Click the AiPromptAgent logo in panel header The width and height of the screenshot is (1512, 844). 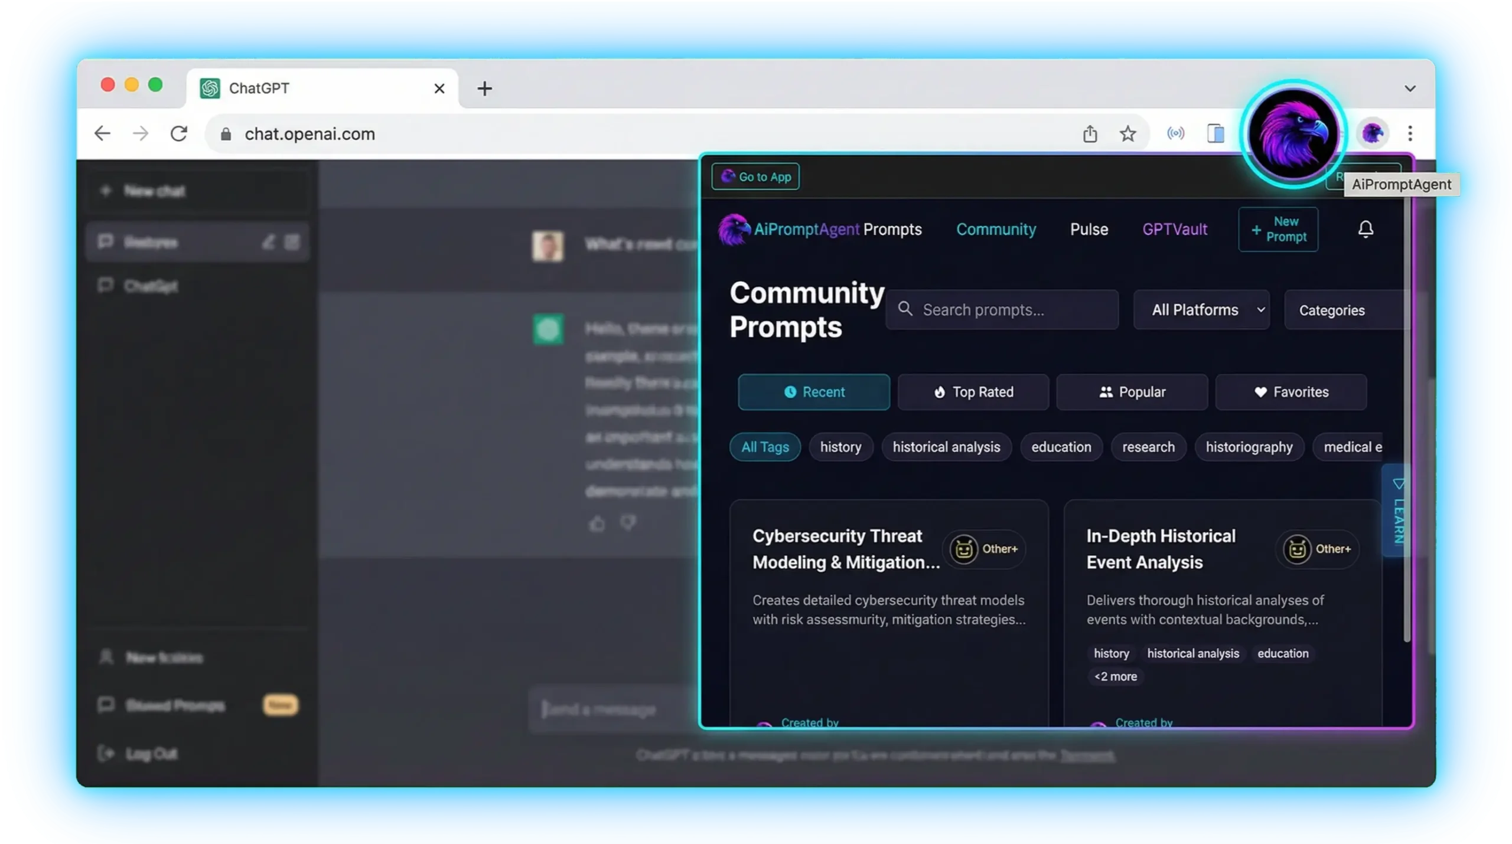(x=788, y=229)
